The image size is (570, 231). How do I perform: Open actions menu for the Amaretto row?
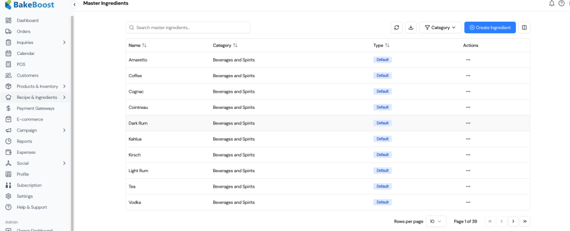(468, 59)
